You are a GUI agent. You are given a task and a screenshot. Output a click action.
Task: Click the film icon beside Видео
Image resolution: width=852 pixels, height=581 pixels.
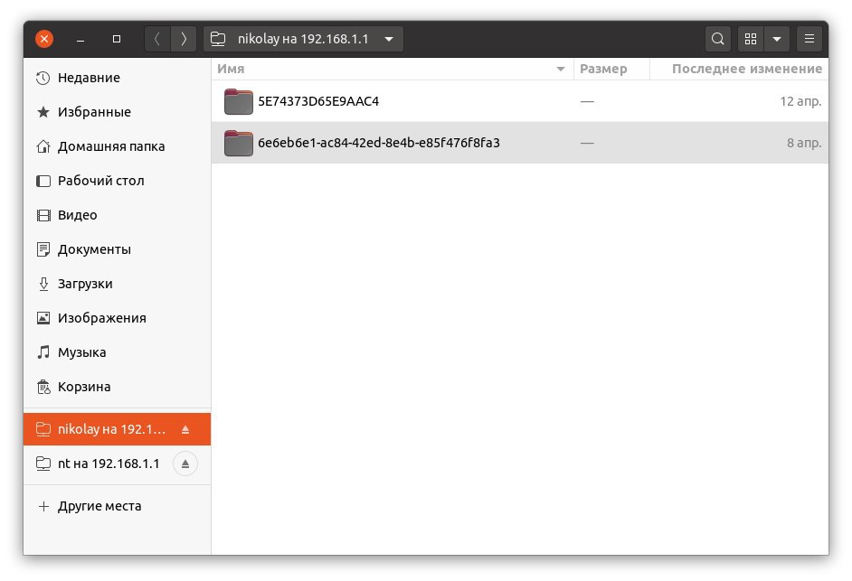click(x=43, y=215)
